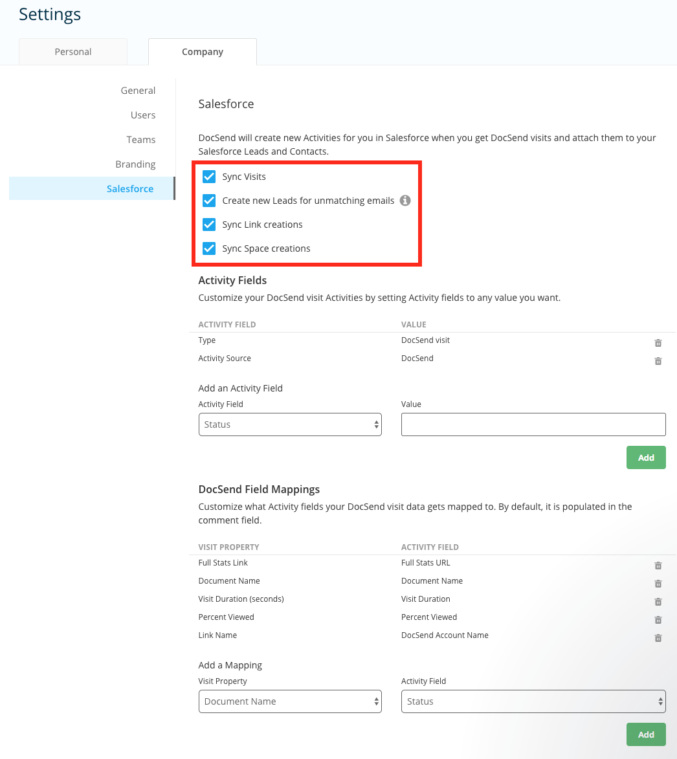
Task: Delete the Visit Duration mapping row
Action: click(658, 602)
